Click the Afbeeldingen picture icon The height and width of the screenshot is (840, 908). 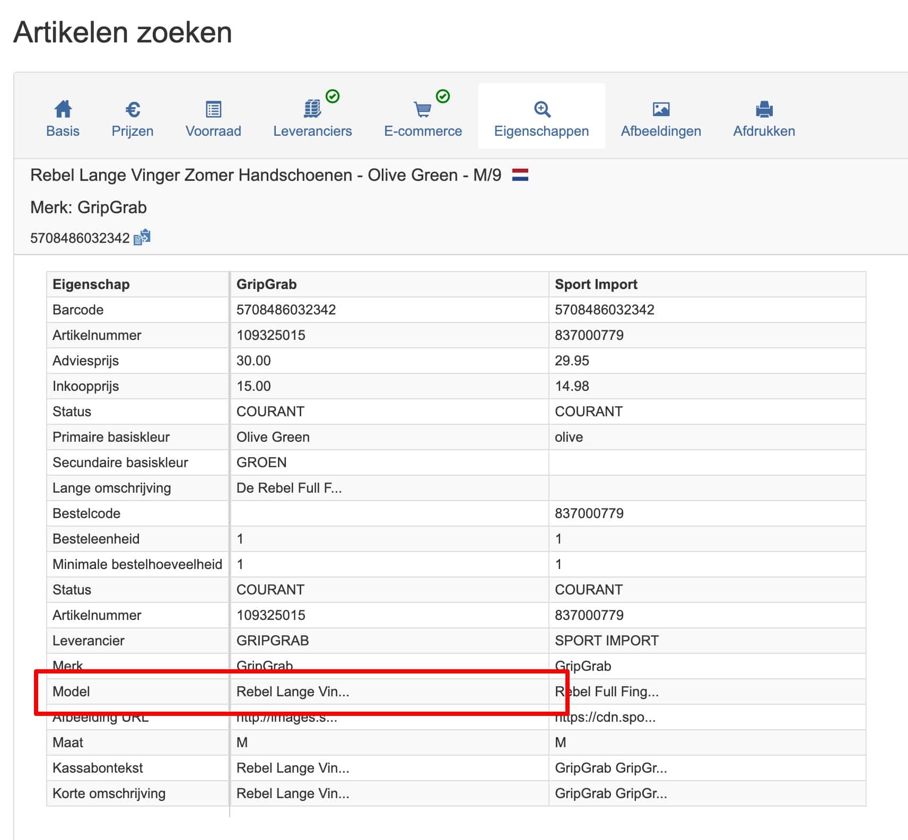pyautogui.click(x=661, y=109)
